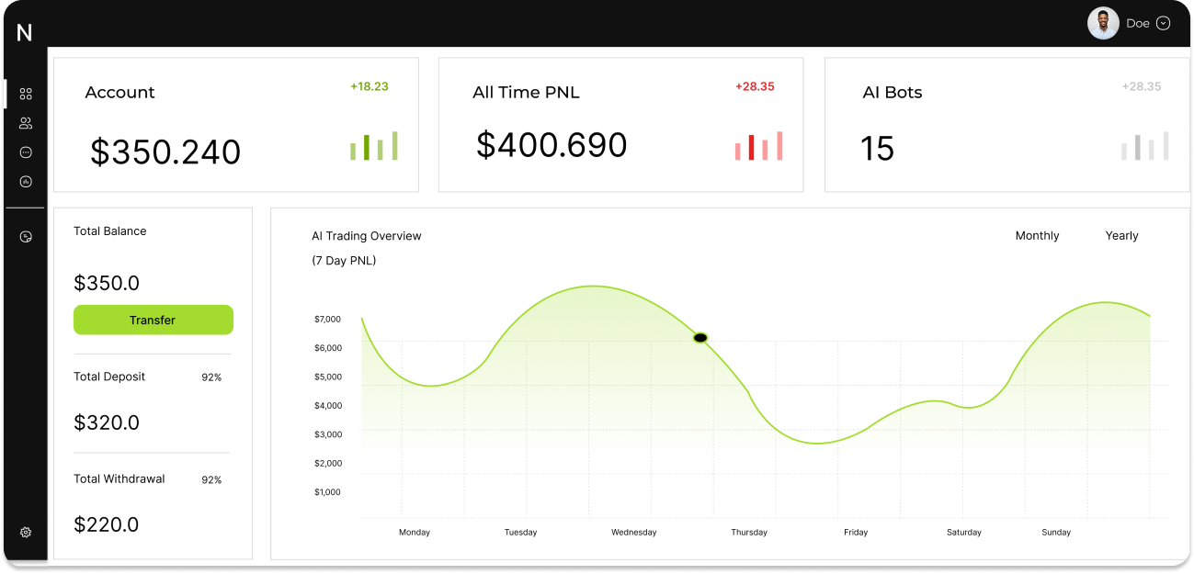
Task: Click the black data point on chart
Action: tap(700, 338)
